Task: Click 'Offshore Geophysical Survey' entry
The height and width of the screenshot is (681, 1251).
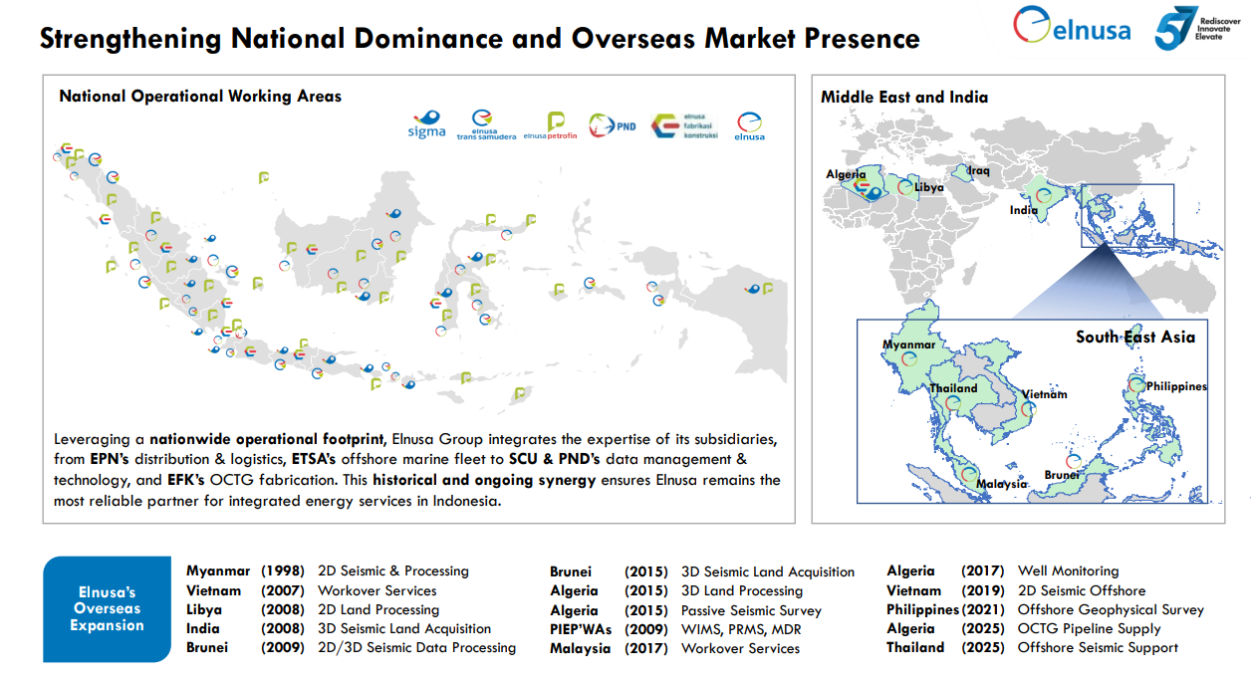Action: 1112,609
